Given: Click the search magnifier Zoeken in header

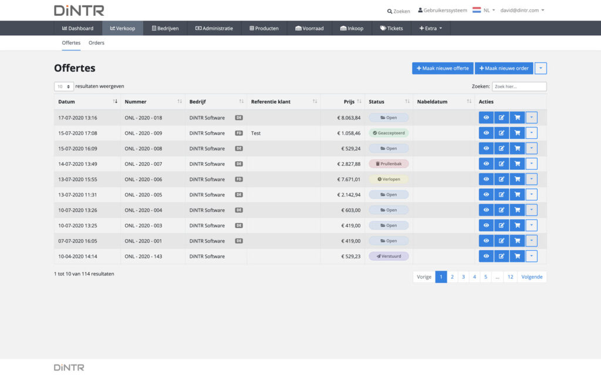Looking at the screenshot, I should pos(399,11).
